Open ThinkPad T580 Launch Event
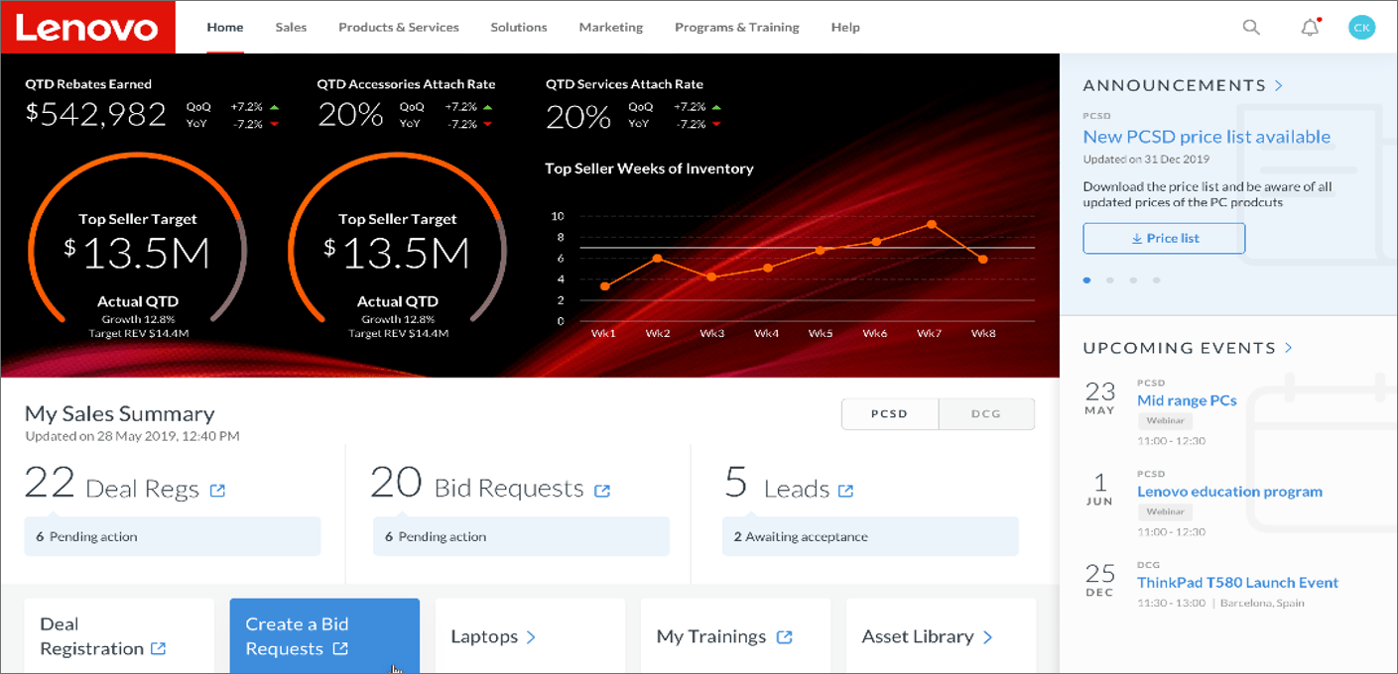The image size is (1398, 674). pyautogui.click(x=1237, y=583)
